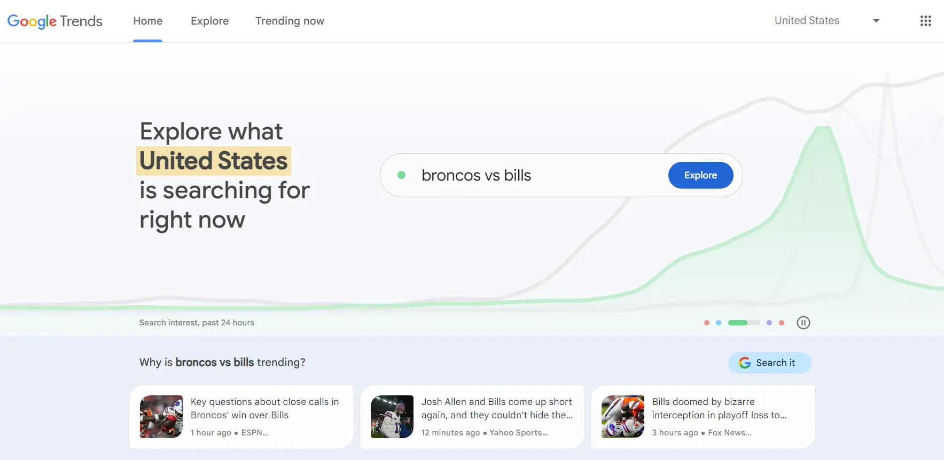This screenshot has height=460, width=944.
Task: Switch to the Explore tab
Action: (x=209, y=21)
